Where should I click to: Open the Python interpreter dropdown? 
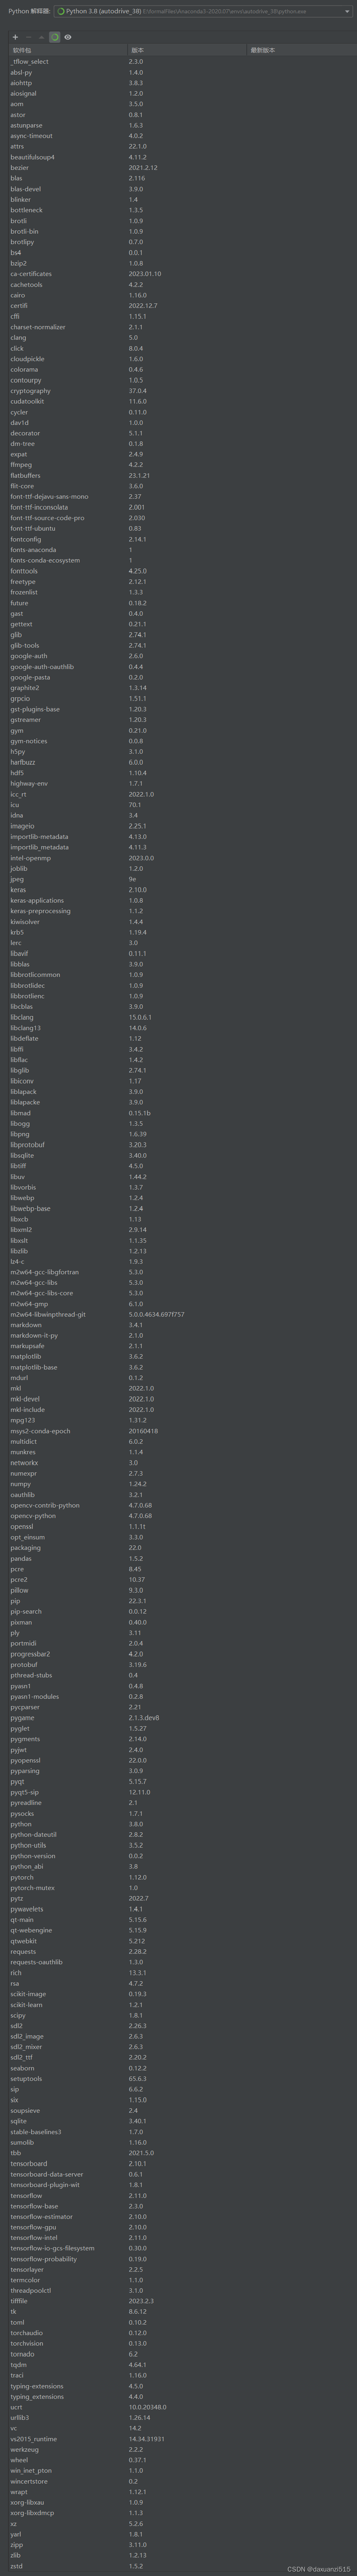point(200,11)
